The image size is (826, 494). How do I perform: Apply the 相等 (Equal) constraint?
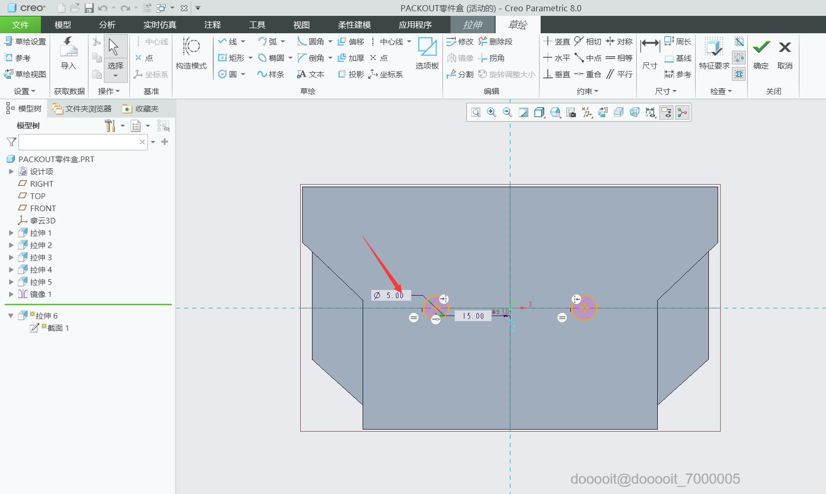(619, 58)
